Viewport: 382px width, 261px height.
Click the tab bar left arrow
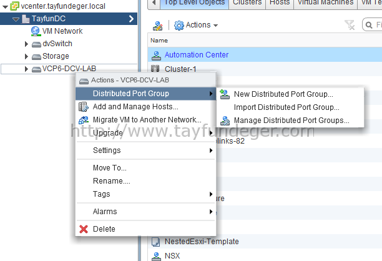pos(154,3)
